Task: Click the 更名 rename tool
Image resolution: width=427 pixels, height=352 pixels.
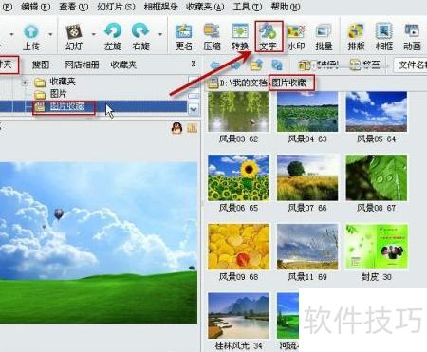Action: [x=184, y=37]
